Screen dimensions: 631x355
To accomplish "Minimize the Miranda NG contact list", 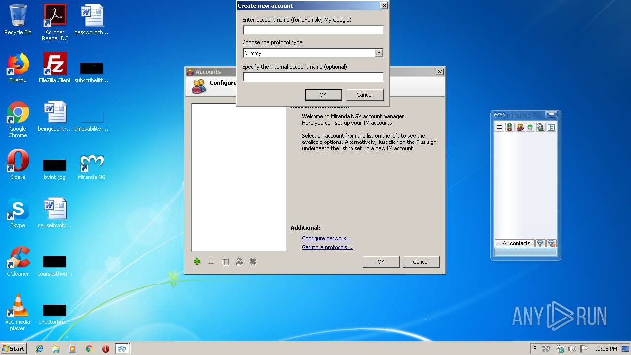I will [552, 115].
